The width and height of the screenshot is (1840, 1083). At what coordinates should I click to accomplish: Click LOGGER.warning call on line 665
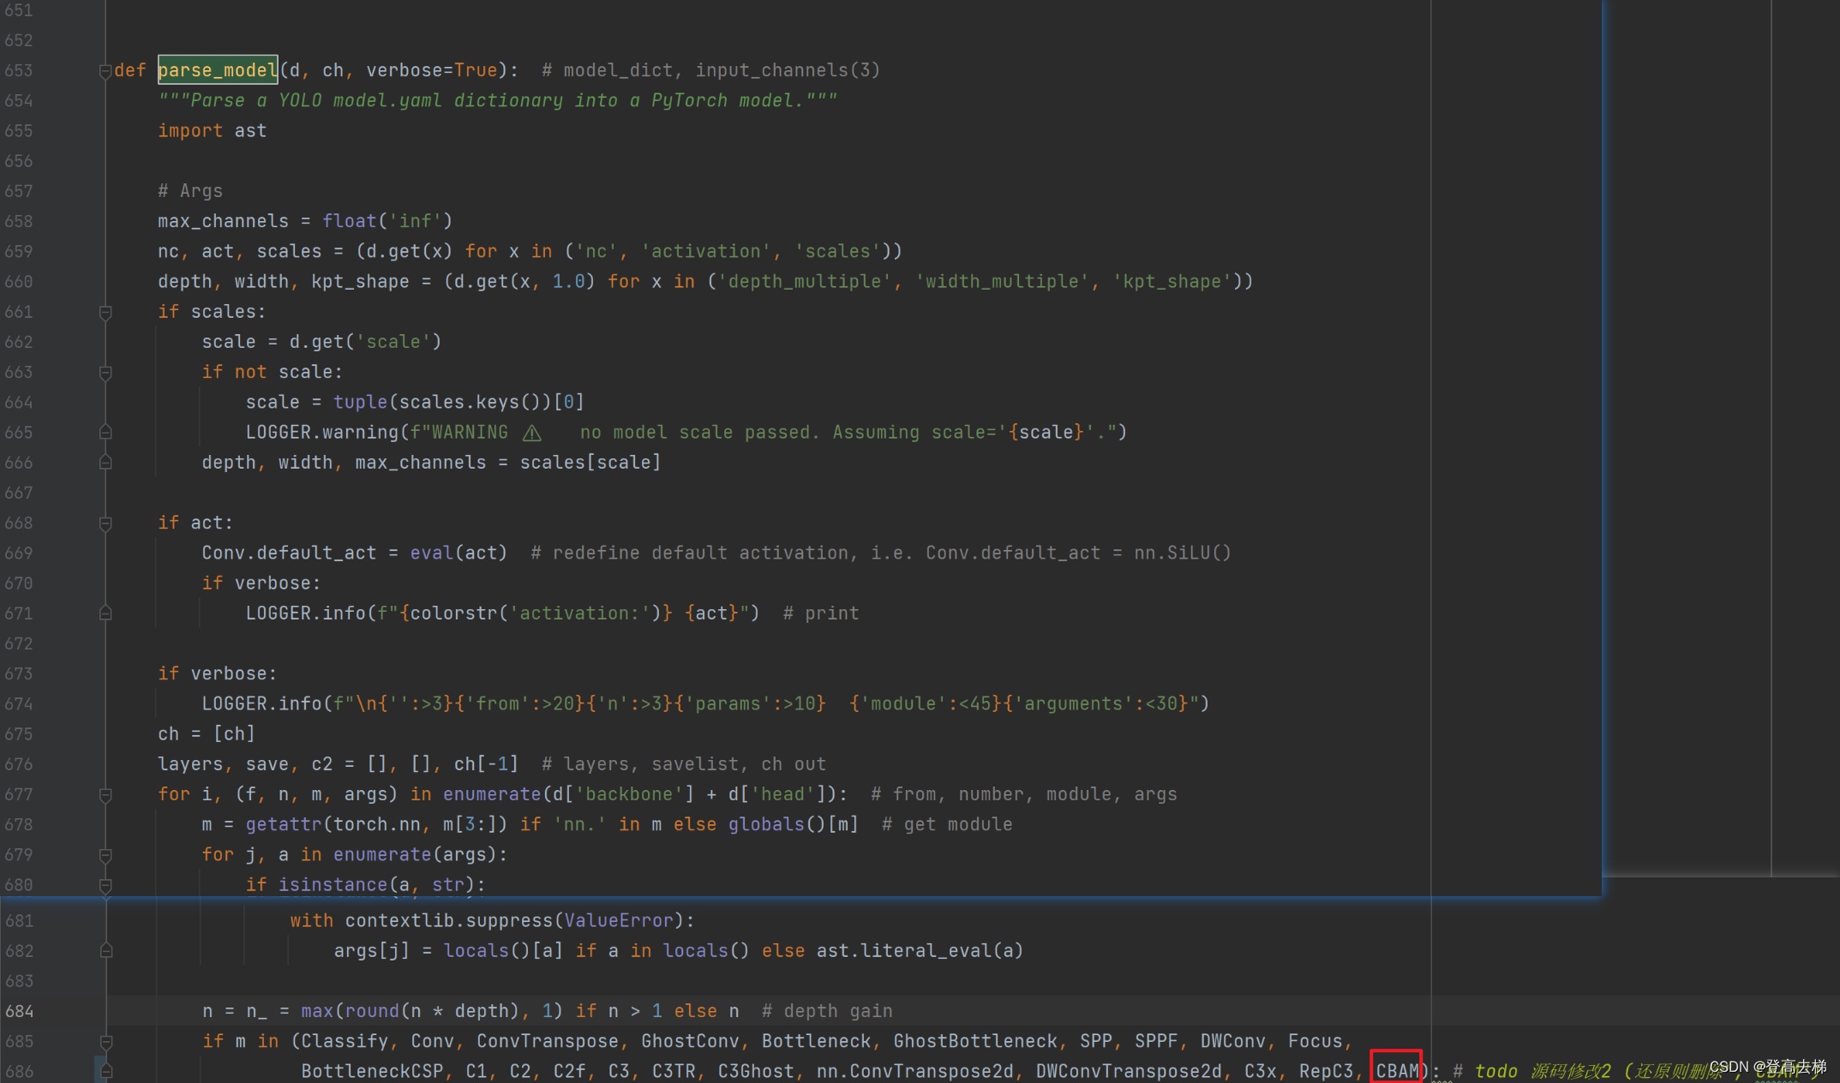pos(322,433)
